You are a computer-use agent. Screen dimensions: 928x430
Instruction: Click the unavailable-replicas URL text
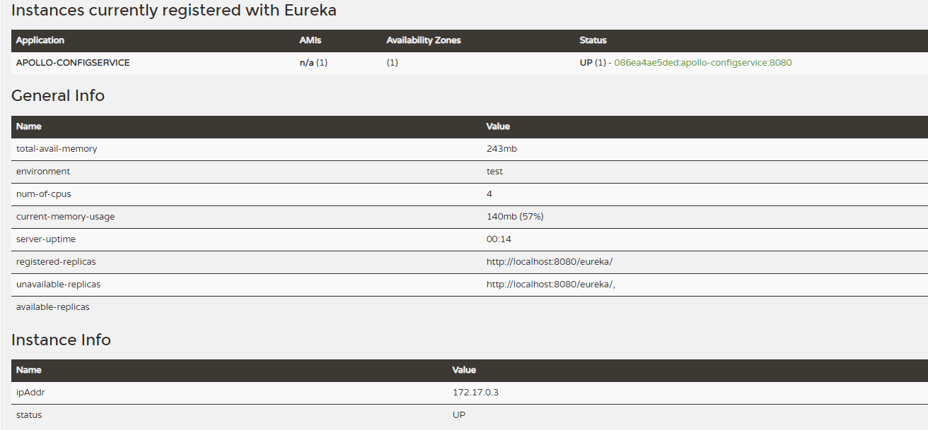[551, 285]
